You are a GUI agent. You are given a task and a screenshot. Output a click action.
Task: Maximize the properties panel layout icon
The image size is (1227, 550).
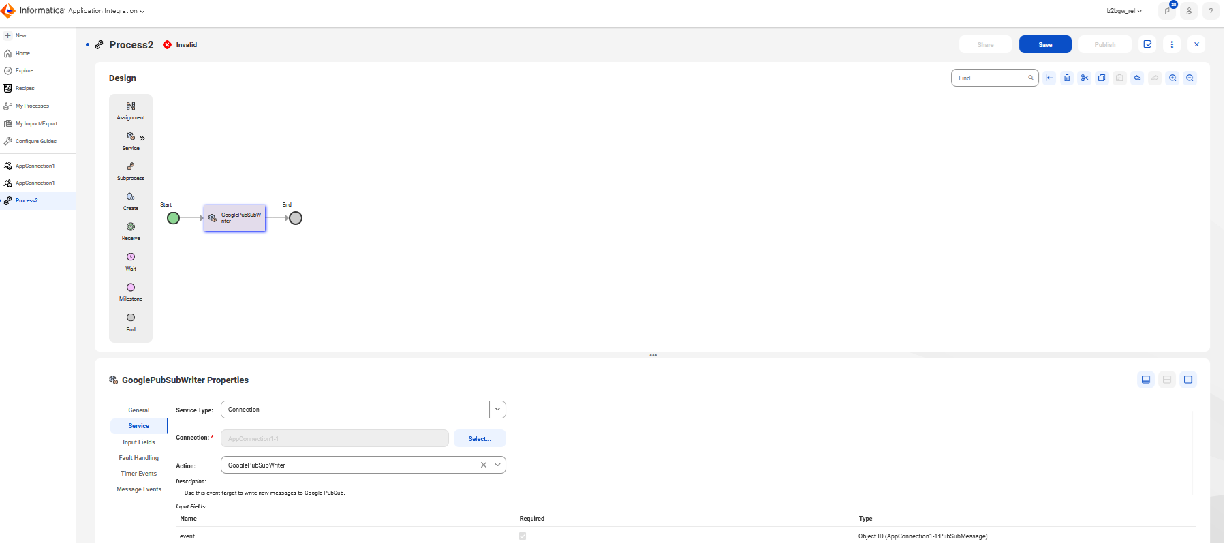[1188, 380]
